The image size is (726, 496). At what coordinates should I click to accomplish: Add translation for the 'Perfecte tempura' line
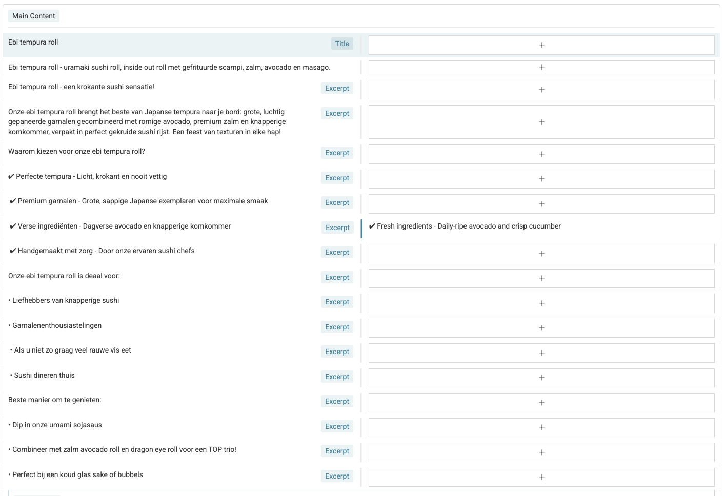[541, 179]
